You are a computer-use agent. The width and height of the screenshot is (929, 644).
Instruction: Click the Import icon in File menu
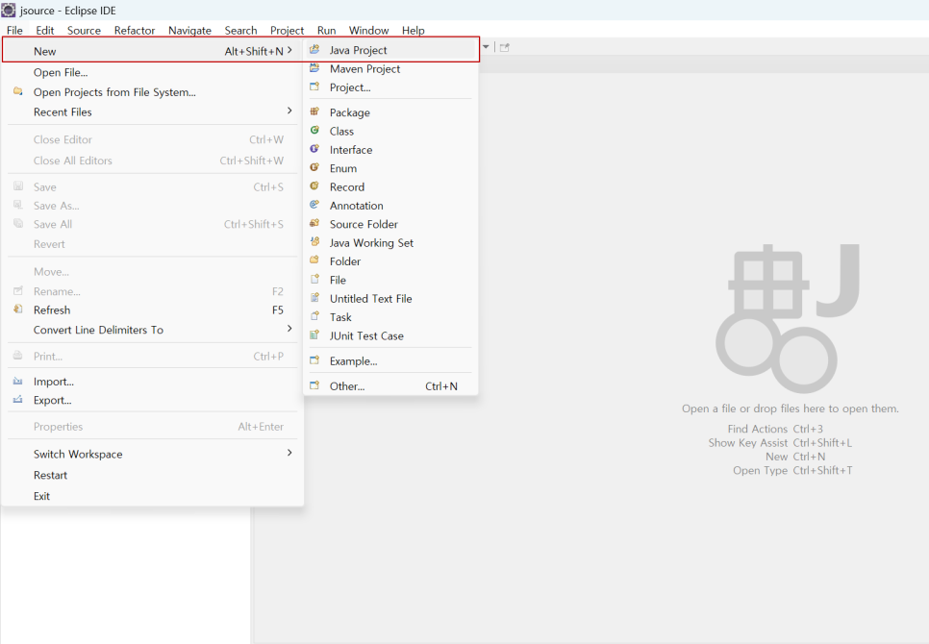pos(18,382)
